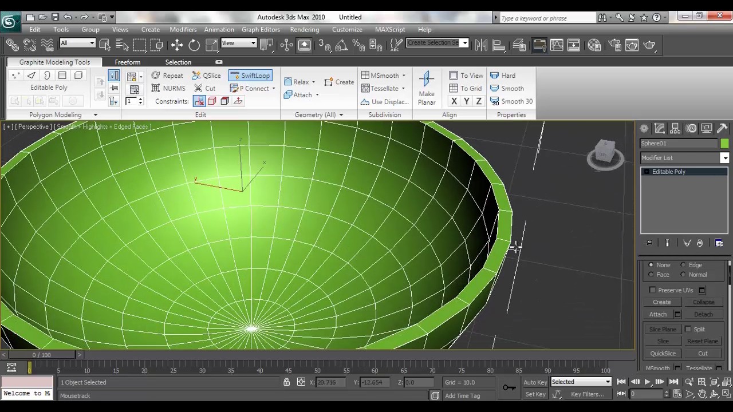Open the key mode Selected dropdown
This screenshot has height=412, width=733.
click(581, 382)
